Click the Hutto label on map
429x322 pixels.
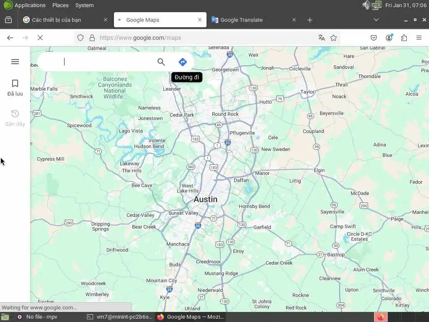point(265,102)
